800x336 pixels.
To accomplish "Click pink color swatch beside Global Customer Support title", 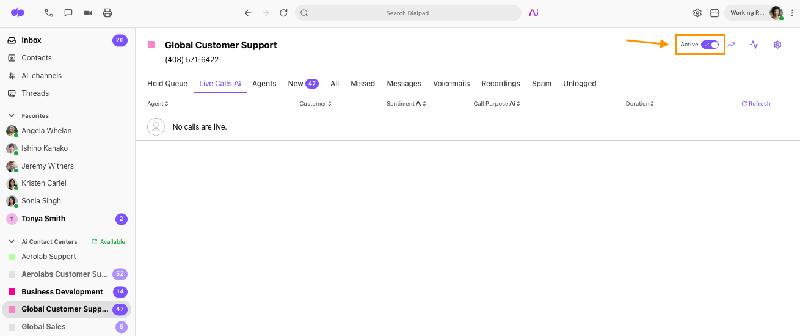I will (151, 45).
